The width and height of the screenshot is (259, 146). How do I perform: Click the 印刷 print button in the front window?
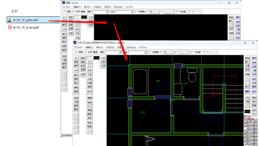pyautogui.click(x=247, y=74)
